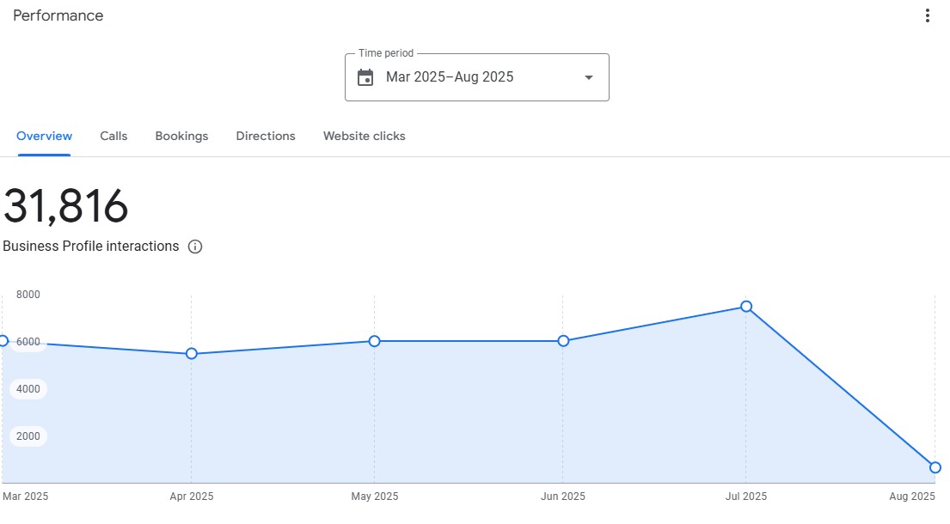Click the 4000 y-axis label
This screenshot has width=950, height=524.
[28, 389]
